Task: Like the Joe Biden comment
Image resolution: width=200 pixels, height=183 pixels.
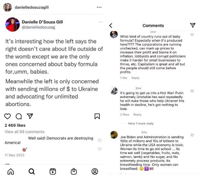Action: click(x=192, y=135)
